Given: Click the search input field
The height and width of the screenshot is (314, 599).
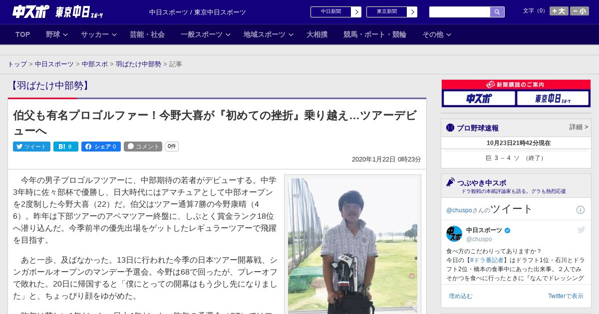Looking at the screenshot, I should (x=460, y=12).
